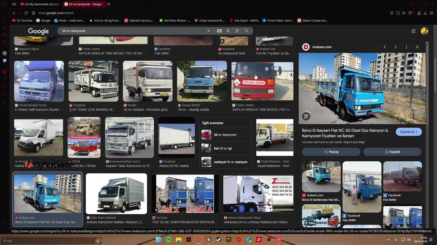Open Epic Games Launcher from the taskbar
This screenshot has height=245, width=437.
click(229, 240)
